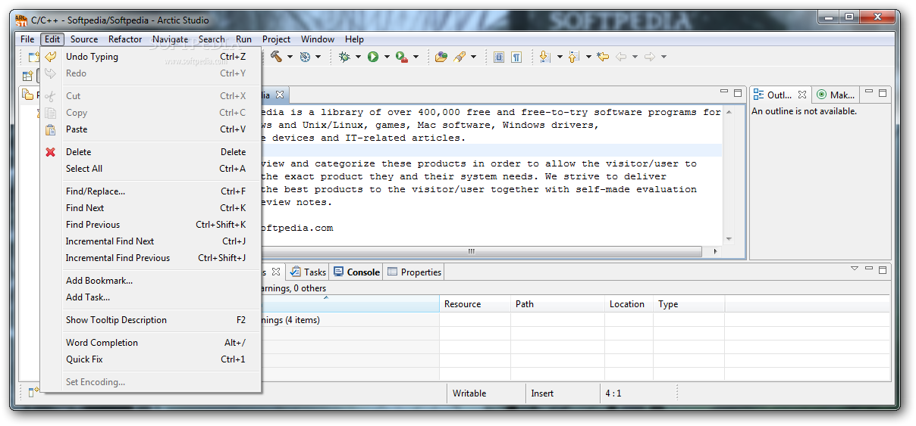Screen dimensions: 916x426
Task: Toggle block selection mode icon
Action: click(x=498, y=57)
